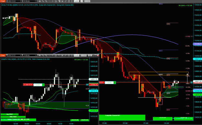Viewport: 202px width, 125px height.
Task: Click 14801,50 price marker in 15 Minute chart
Action: pos(94,79)
